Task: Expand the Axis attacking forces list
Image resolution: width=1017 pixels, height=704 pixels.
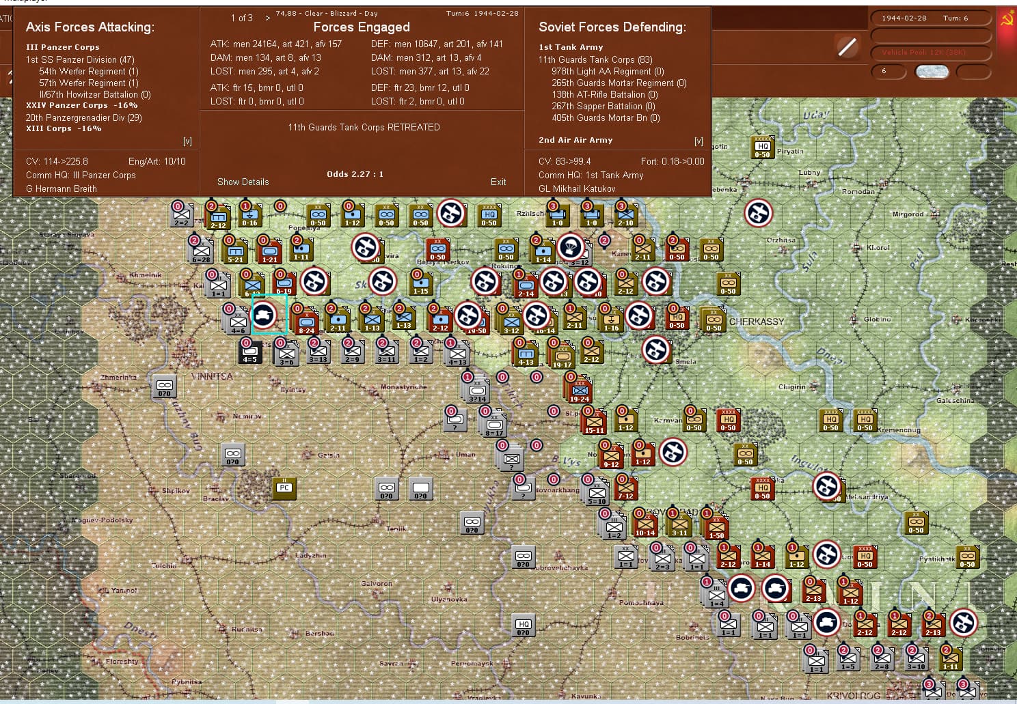Action: pos(187,141)
